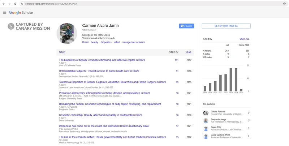Image resolution: width=289 pixels, height=146 pixels.
Task: Click citation count 131
Action: (x=177, y=60)
